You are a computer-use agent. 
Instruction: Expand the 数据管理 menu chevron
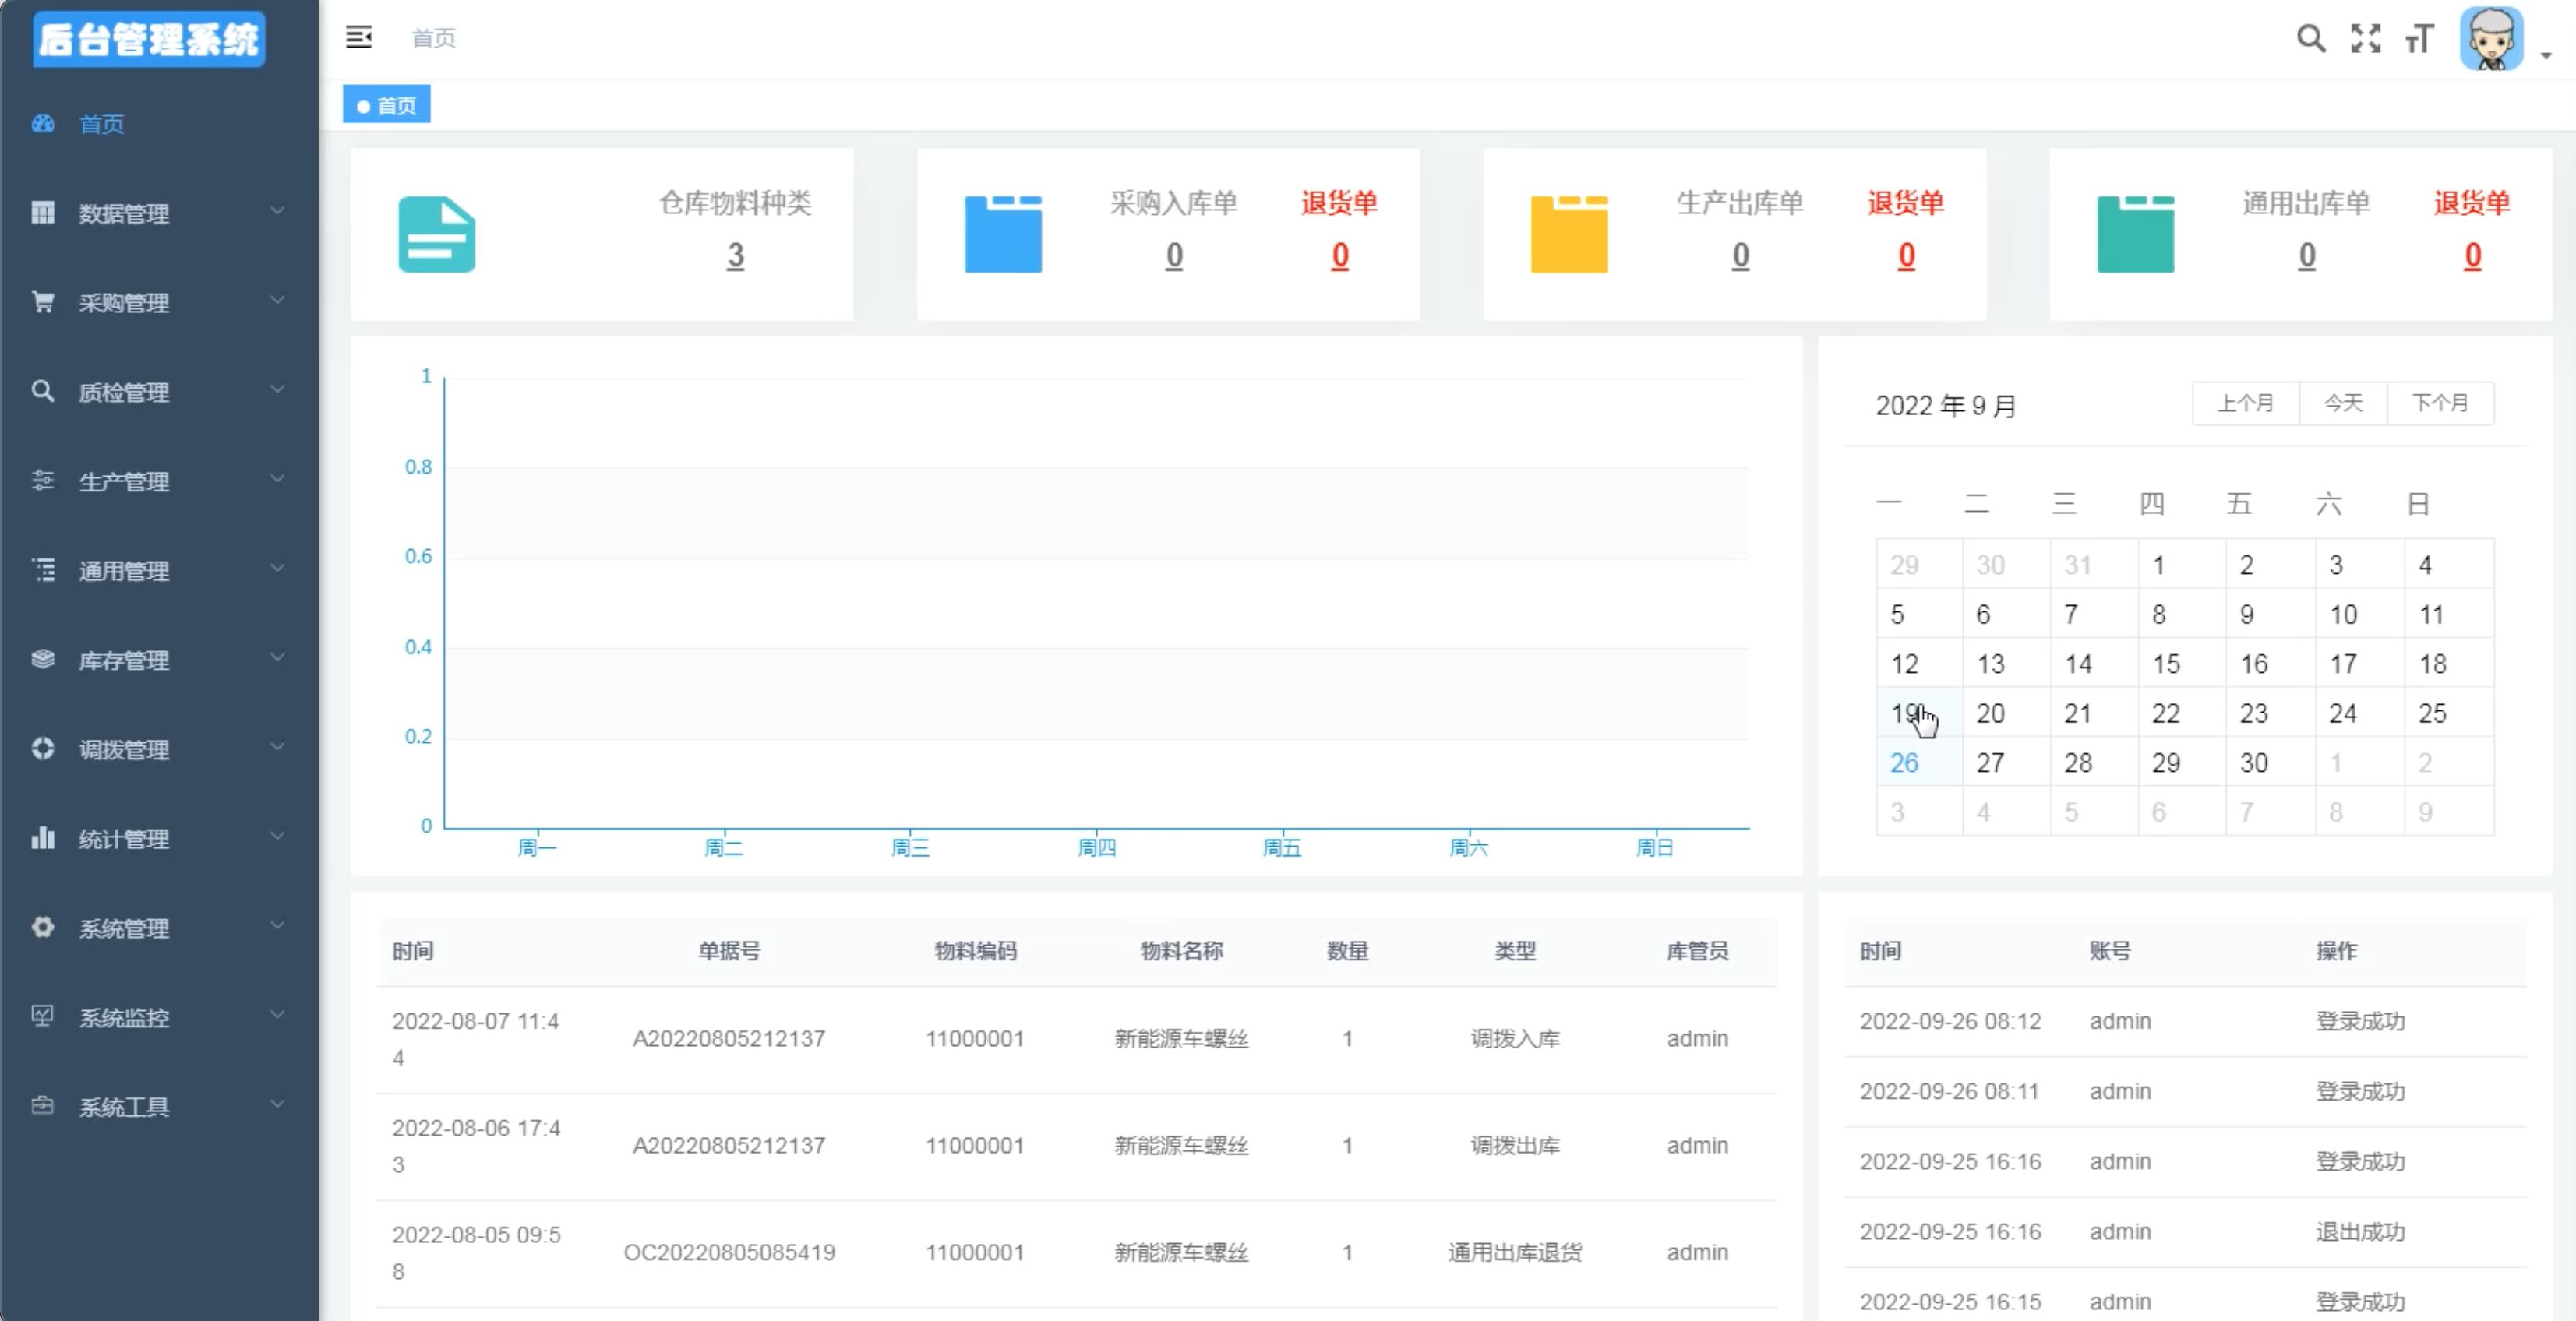coord(277,211)
